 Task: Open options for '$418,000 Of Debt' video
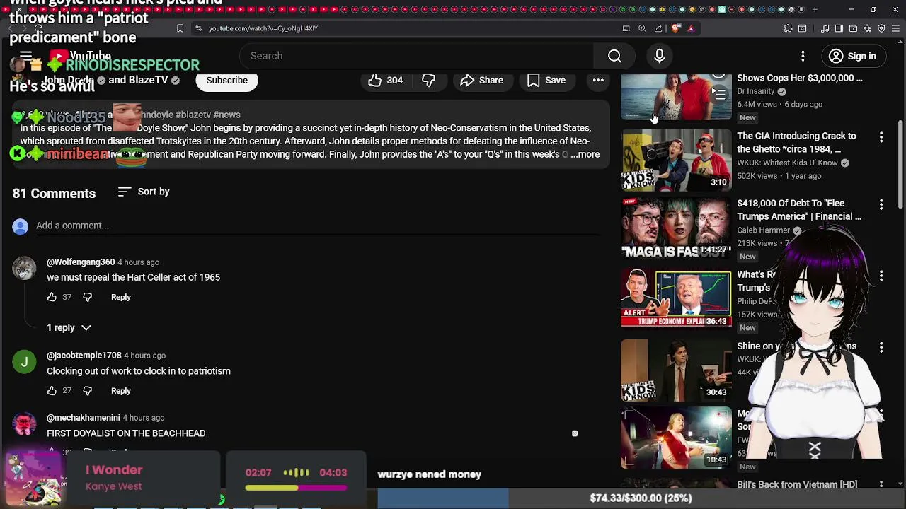(881, 204)
